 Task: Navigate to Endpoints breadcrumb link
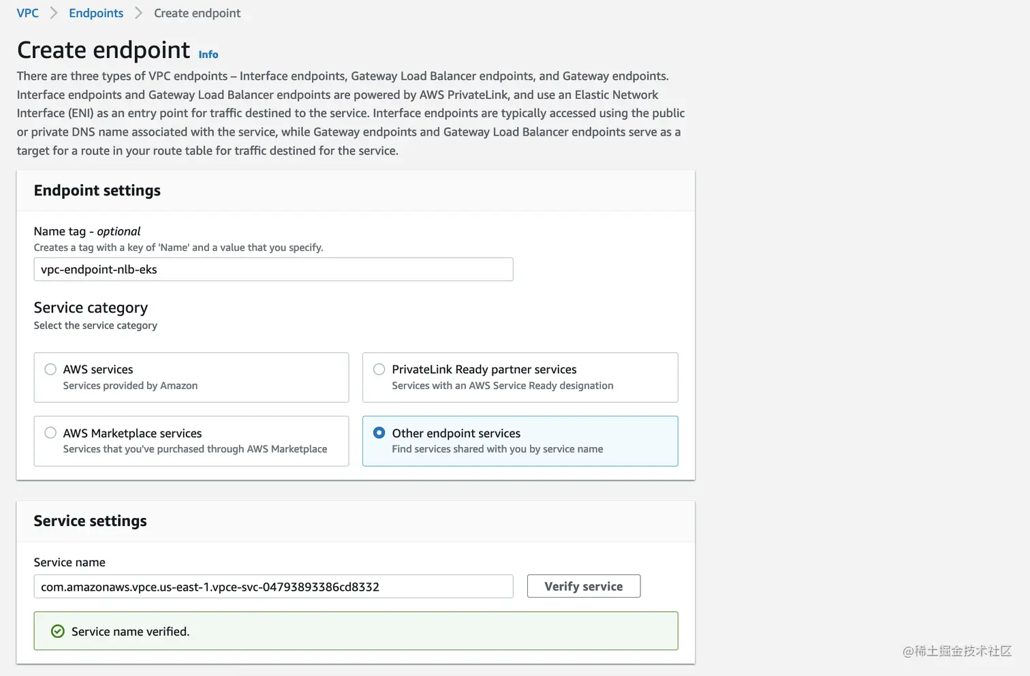click(96, 13)
